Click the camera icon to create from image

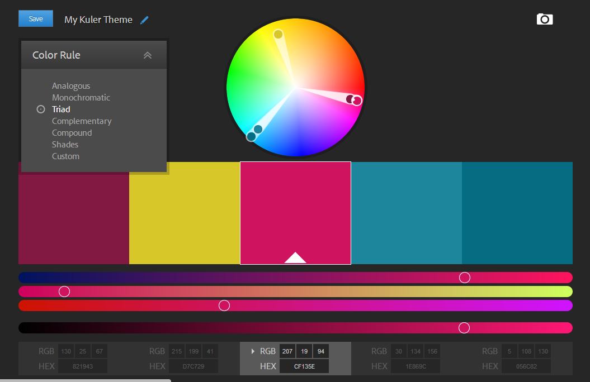pos(544,20)
